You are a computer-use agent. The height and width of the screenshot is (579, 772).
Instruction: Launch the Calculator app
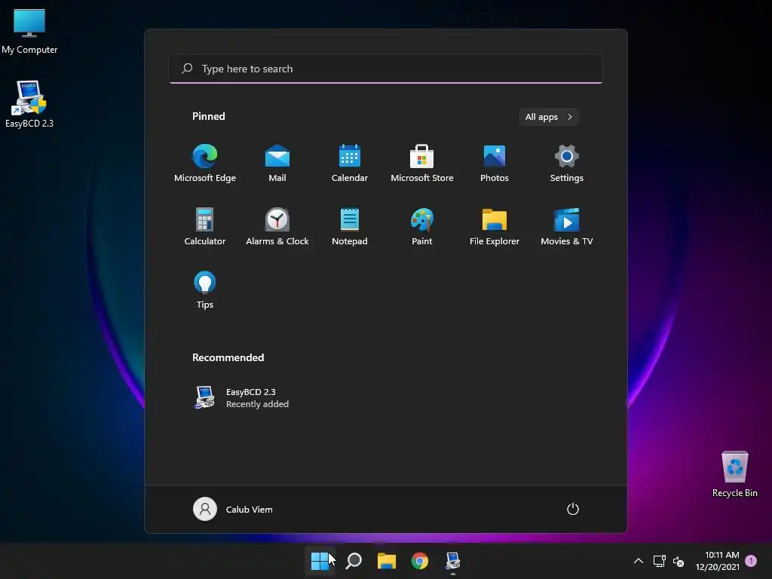205,226
